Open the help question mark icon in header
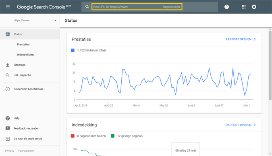Viewport: 272px width, 156px height. [x=226, y=7]
